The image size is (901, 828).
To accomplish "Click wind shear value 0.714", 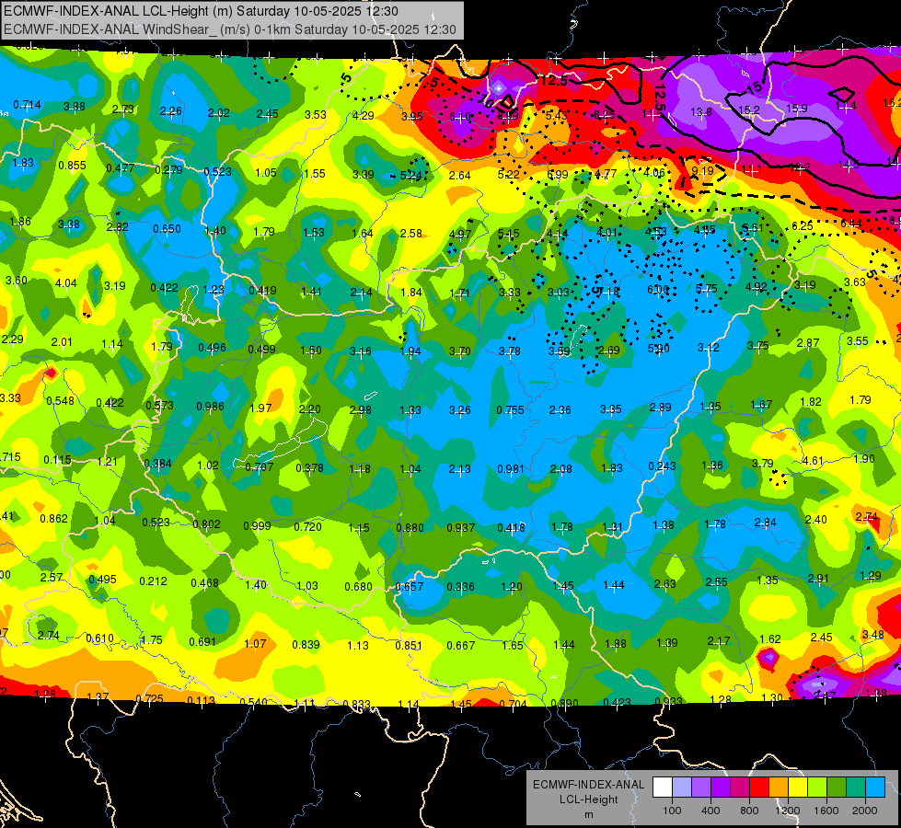I will click(x=27, y=105).
